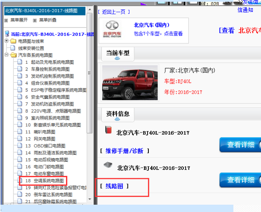
Task: Select the 资料信息 tab
Action: pos(118,115)
